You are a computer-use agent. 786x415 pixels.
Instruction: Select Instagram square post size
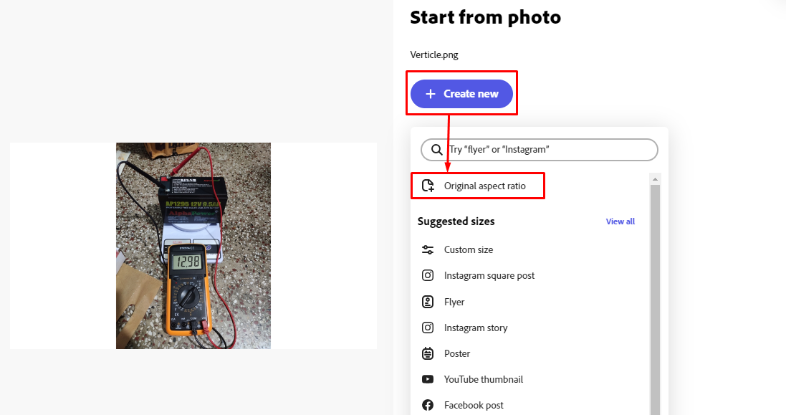coord(489,275)
